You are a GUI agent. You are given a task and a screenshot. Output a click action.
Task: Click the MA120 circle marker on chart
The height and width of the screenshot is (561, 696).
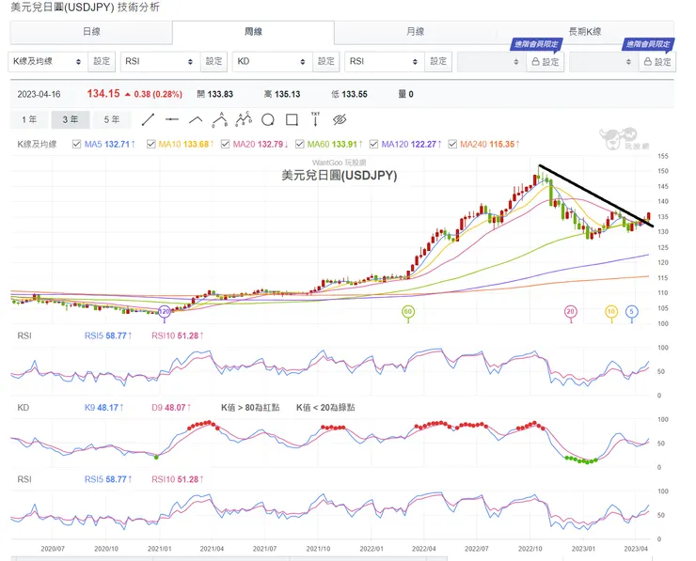[165, 311]
